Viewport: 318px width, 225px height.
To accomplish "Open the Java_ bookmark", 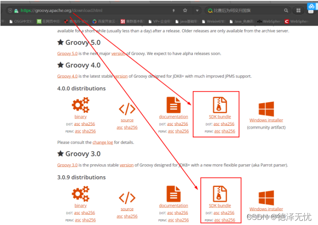I will click(242, 21).
